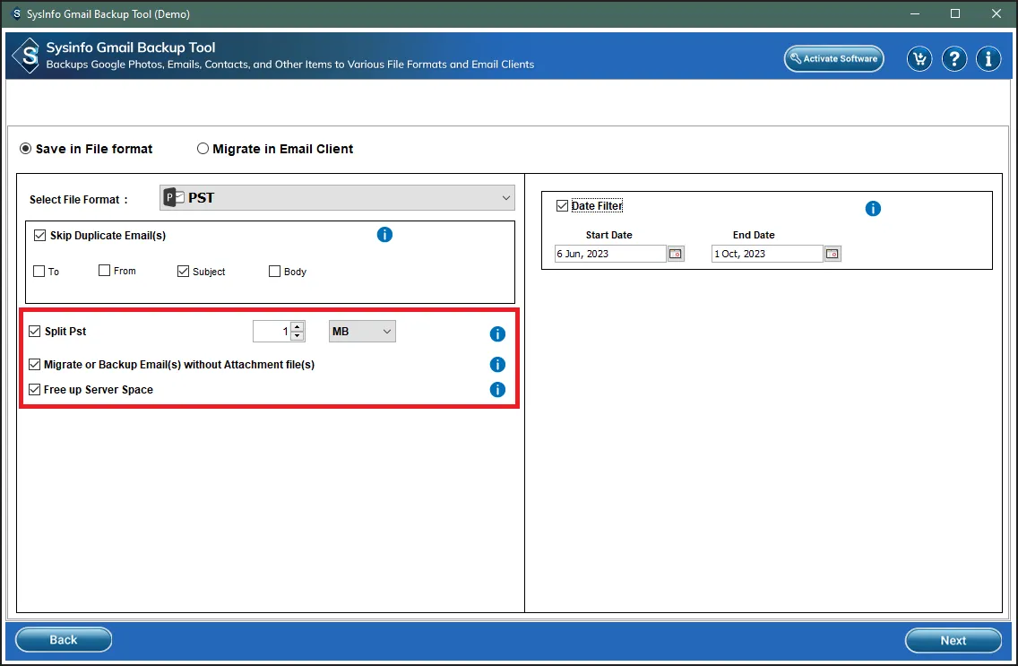The image size is (1018, 666).
Task: Select Migrate in Email Client radio option
Action: [x=203, y=149]
